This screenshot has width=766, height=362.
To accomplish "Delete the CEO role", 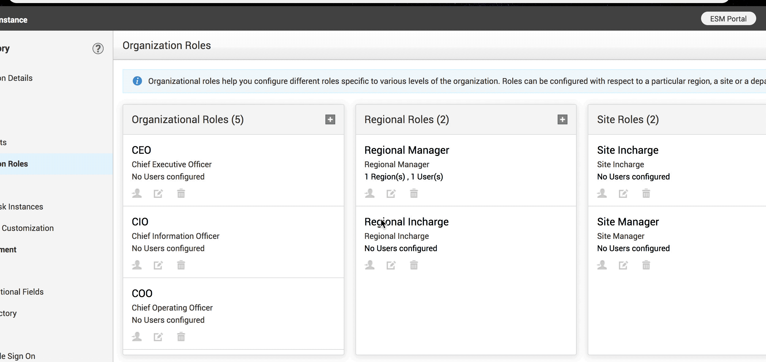I will pos(181,194).
